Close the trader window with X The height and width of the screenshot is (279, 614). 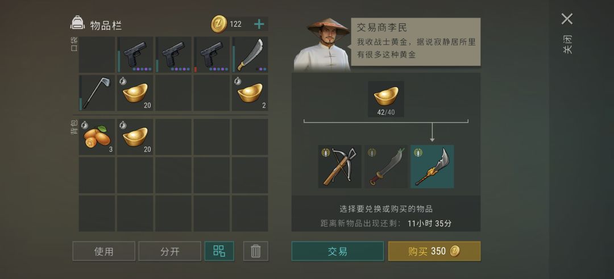(x=567, y=19)
